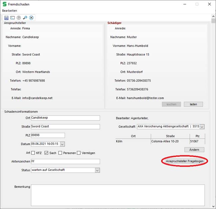Click the green S application logo
The image size is (216, 209).
click(4, 4)
